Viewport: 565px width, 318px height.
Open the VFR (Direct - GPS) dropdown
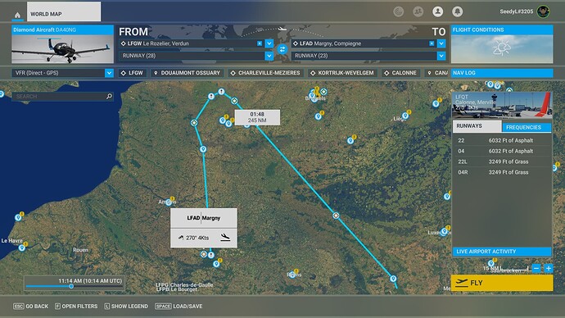coord(109,73)
